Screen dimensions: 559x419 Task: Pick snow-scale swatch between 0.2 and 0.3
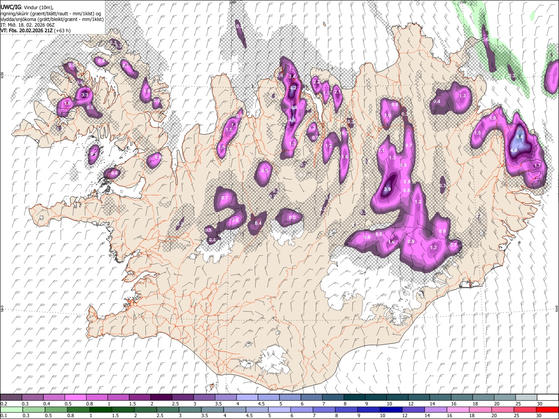11,398
